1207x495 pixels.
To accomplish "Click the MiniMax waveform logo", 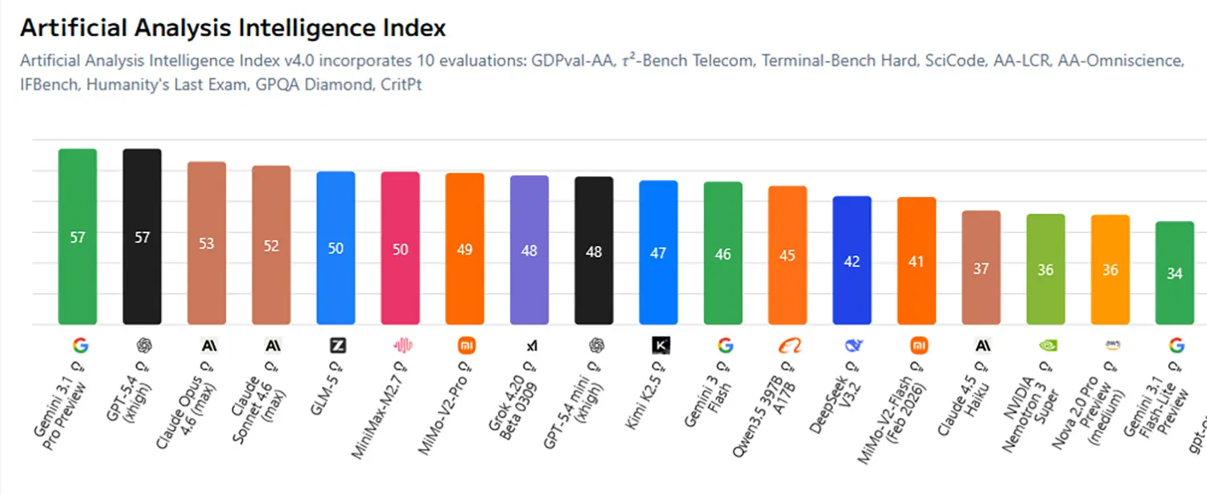I will tap(402, 346).
